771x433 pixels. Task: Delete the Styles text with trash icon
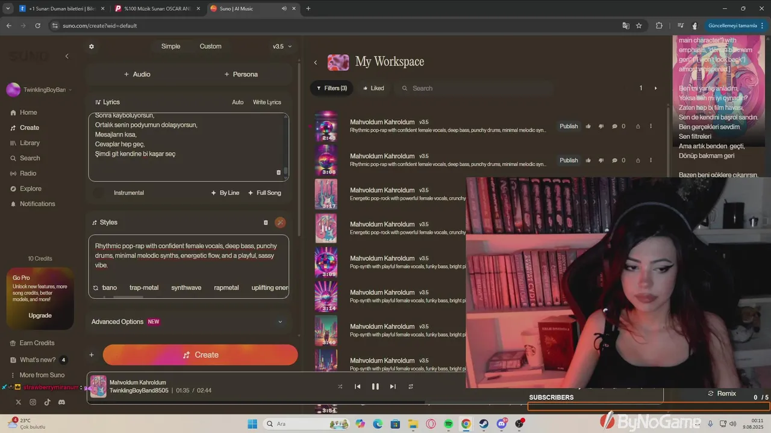pos(266,223)
